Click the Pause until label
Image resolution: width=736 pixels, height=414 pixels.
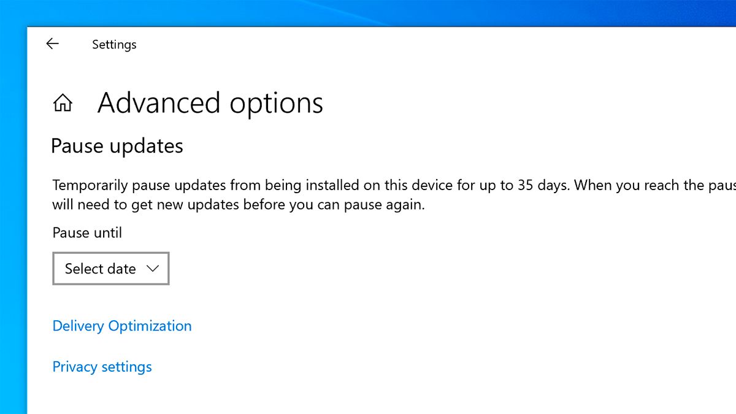(x=87, y=233)
